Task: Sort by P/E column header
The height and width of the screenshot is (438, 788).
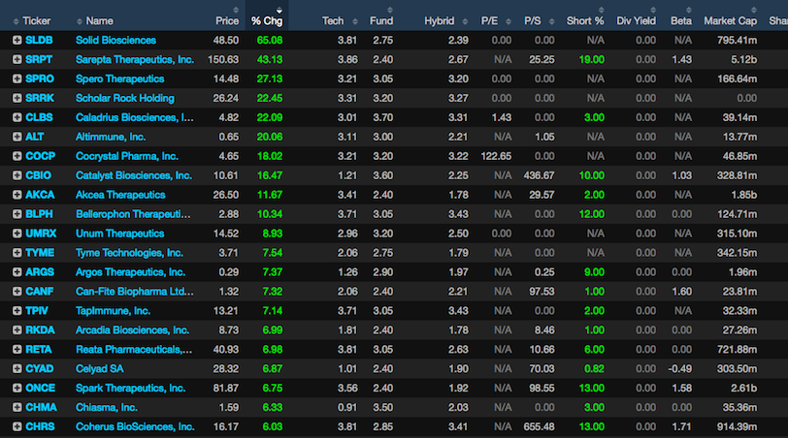Action: pos(489,21)
